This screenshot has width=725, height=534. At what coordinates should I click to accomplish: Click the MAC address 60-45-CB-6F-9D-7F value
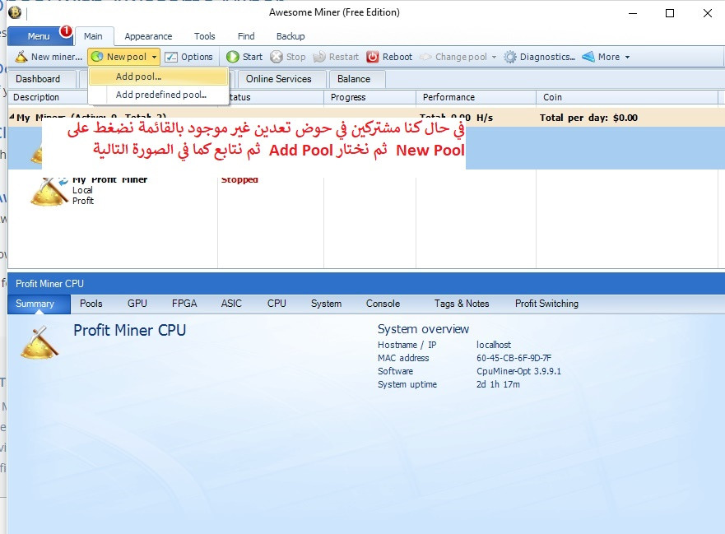click(514, 358)
